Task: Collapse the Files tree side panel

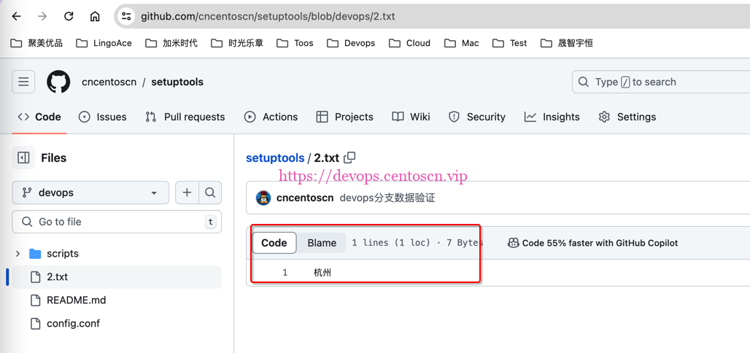Action: (23, 158)
